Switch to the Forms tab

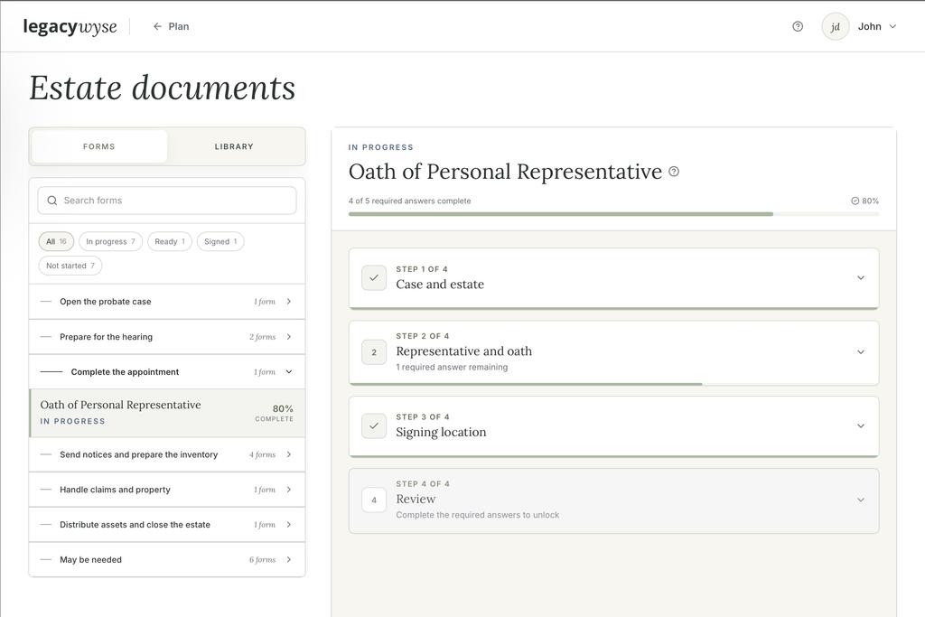(x=99, y=146)
